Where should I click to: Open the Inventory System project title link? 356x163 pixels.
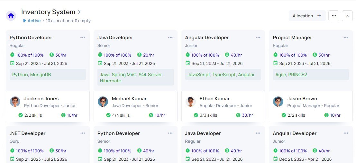pyautogui.click(x=48, y=12)
